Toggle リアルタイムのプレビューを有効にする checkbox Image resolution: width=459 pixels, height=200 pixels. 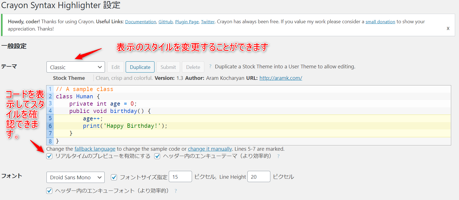pyautogui.click(x=50, y=156)
